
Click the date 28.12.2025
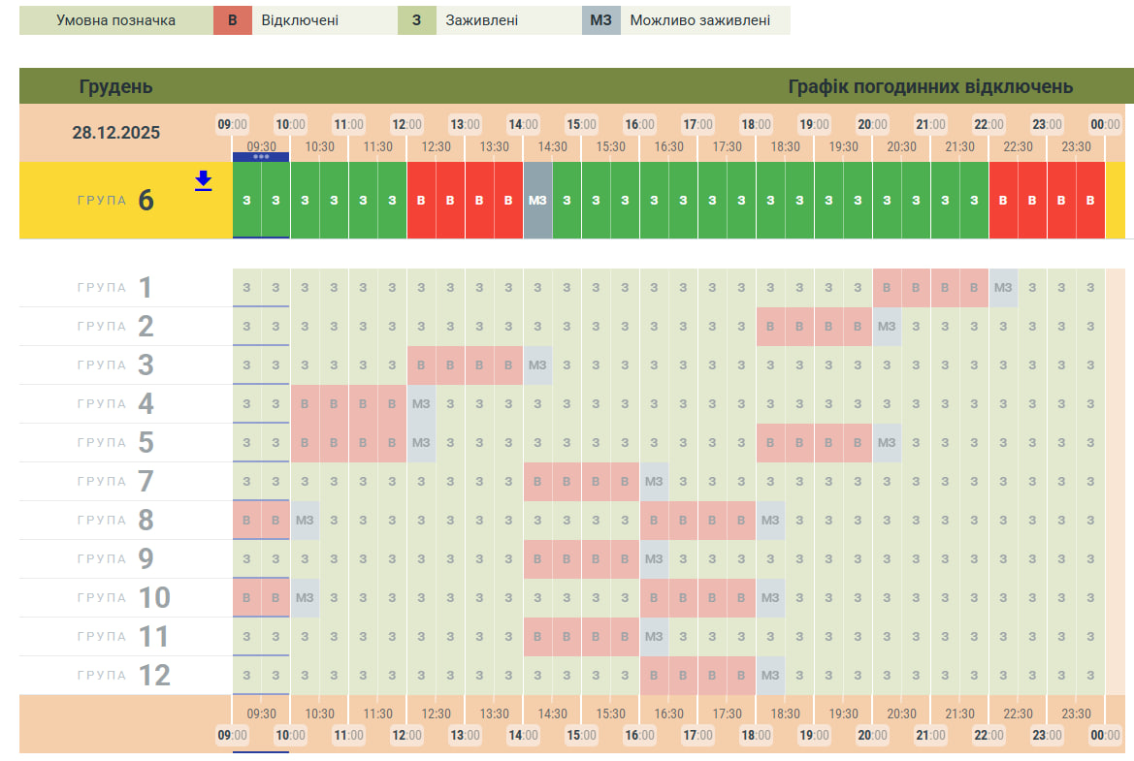tap(116, 133)
